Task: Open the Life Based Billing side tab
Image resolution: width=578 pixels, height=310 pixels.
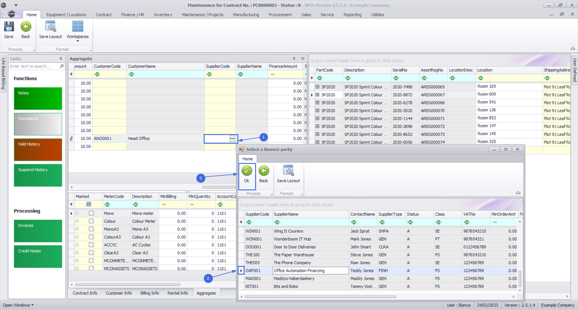Action: (3, 74)
